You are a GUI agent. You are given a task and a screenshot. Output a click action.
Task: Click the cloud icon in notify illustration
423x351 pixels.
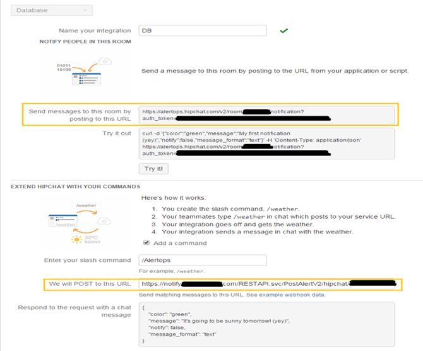[106, 61]
